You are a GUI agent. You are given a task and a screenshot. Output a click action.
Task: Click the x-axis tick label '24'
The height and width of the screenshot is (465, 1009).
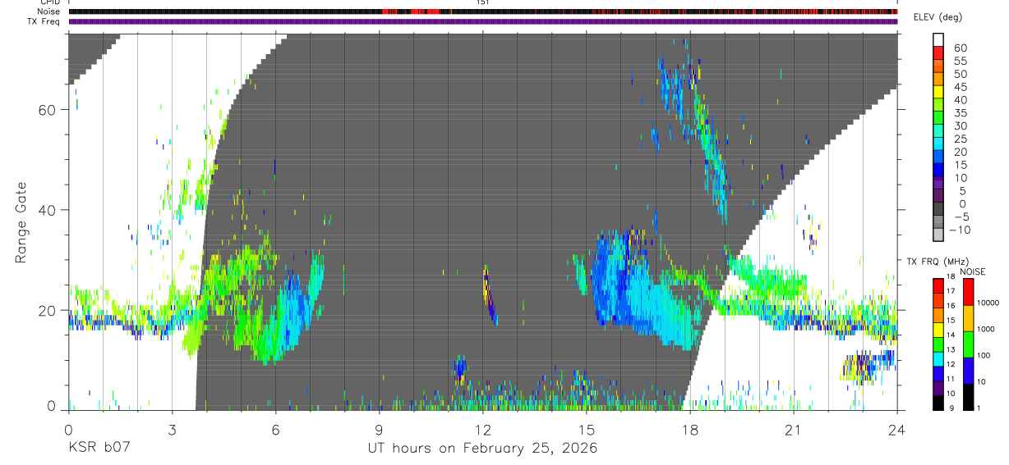point(896,430)
